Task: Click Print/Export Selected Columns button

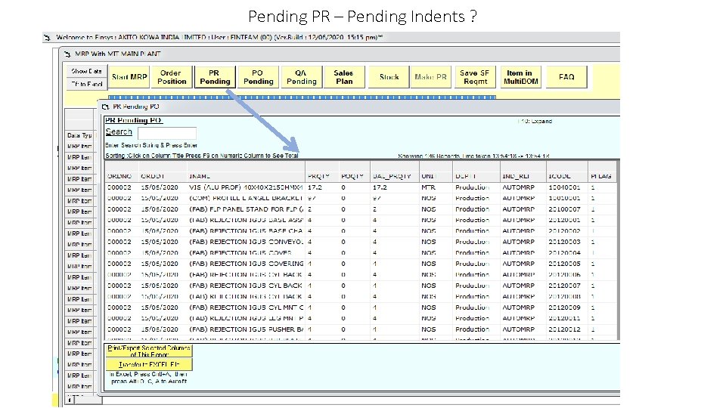Action: 149,351
